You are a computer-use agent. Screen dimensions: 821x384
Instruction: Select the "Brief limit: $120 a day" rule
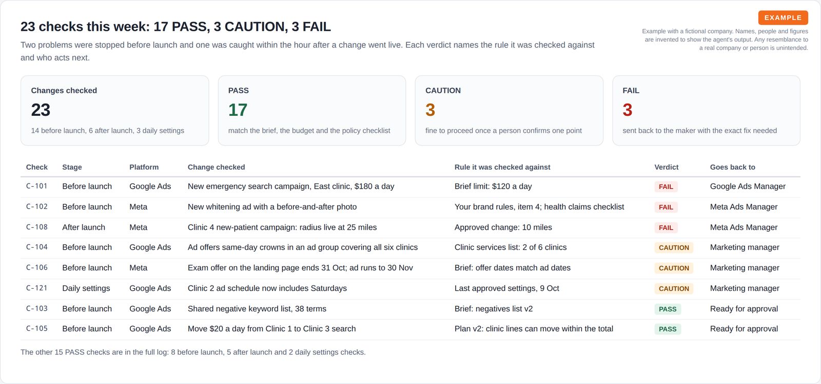pyautogui.click(x=493, y=186)
